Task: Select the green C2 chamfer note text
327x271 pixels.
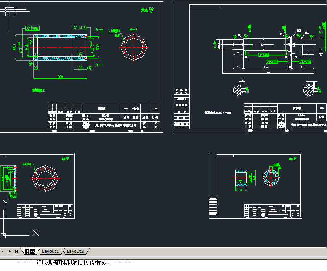Action: tap(38, 90)
